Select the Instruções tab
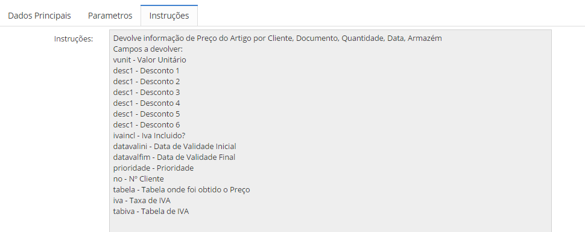 (x=169, y=16)
